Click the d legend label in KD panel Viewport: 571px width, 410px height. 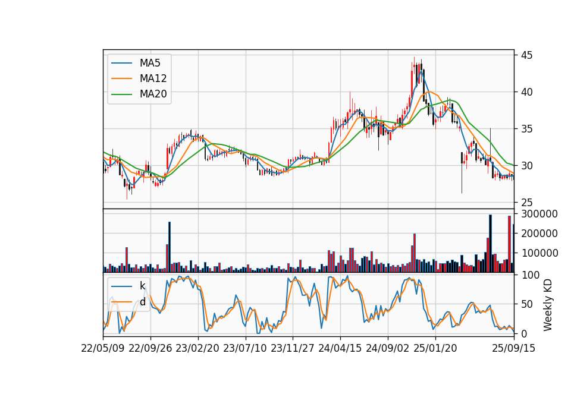pyautogui.click(x=143, y=302)
